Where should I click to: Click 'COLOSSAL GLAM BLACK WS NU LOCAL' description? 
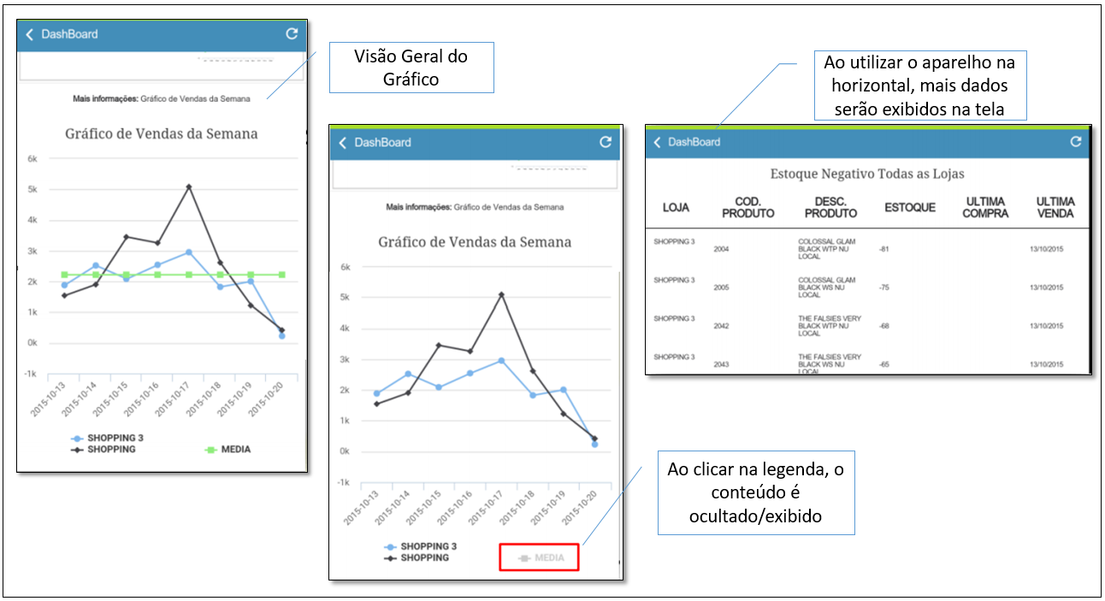[827, 287]
